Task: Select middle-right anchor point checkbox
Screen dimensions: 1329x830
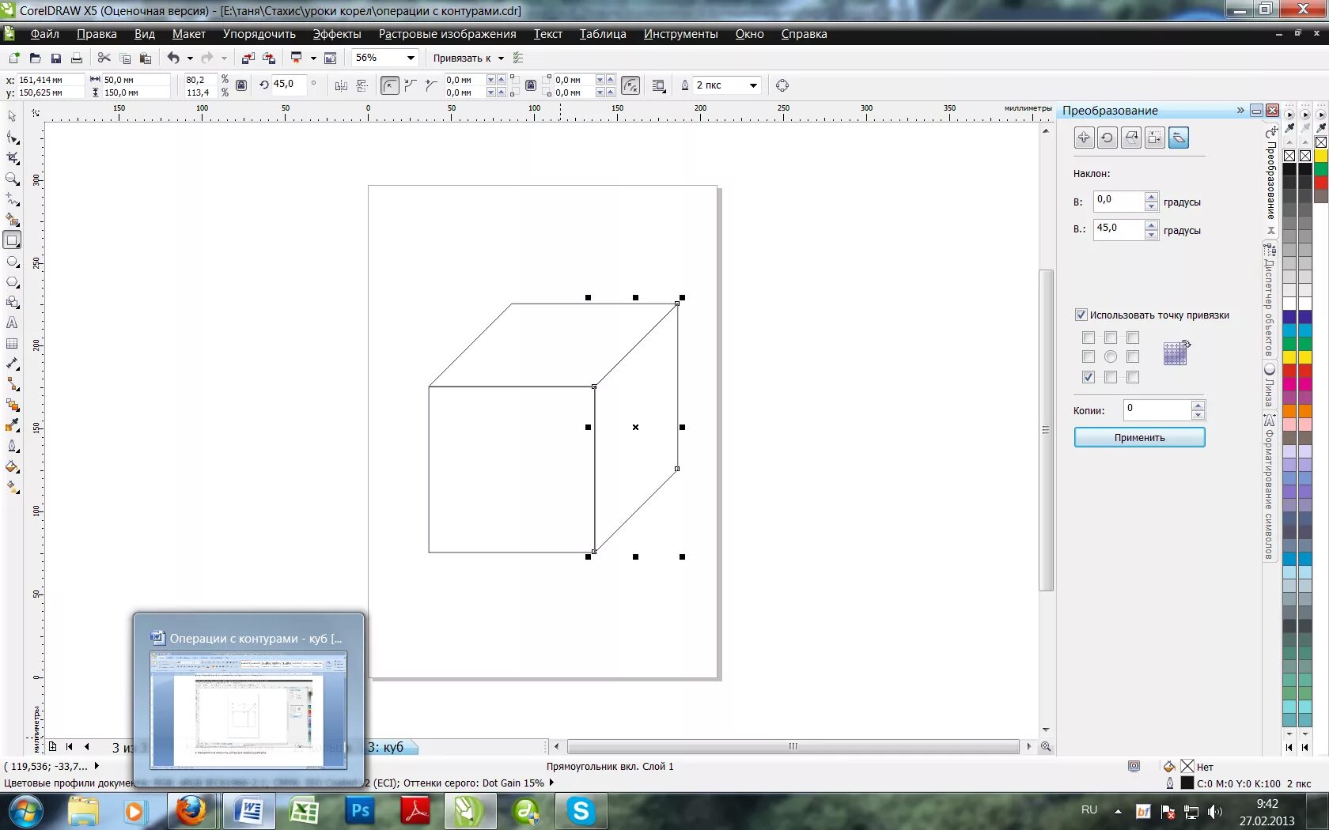Action: coord(1133,357)
